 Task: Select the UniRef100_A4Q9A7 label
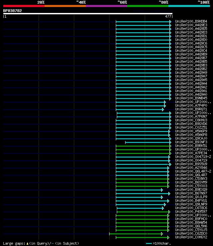click(x=191, y=76)
